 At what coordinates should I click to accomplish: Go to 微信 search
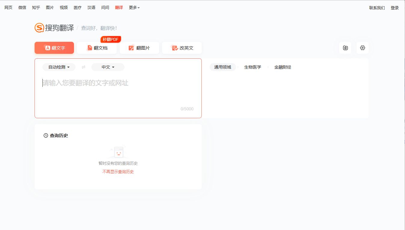coord(22,8)
